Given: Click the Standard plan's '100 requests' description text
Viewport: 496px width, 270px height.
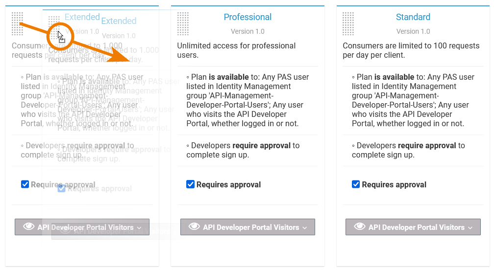Looking at the screenshot, I should tap(411, 50).
